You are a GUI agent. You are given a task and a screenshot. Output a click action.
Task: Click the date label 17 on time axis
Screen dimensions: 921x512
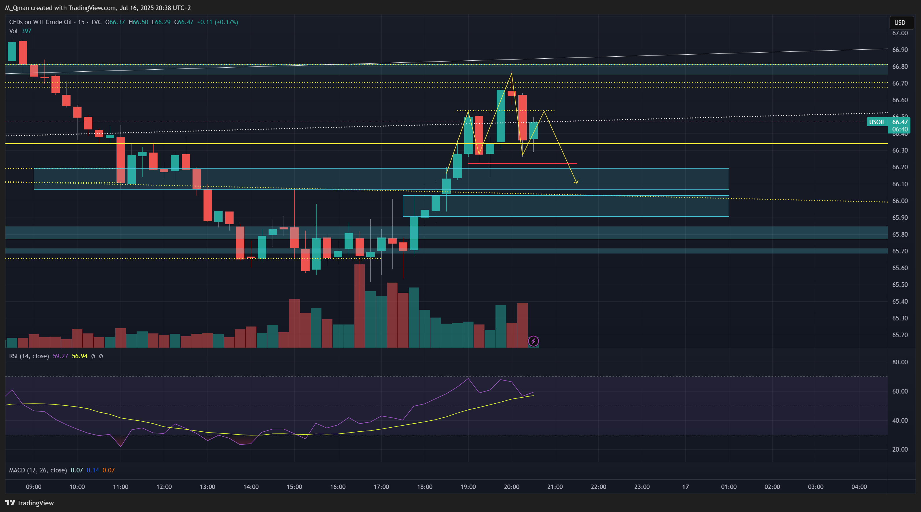point(685,487)
